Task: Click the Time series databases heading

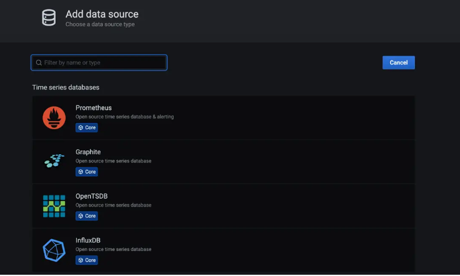Action: pos(66,87)
